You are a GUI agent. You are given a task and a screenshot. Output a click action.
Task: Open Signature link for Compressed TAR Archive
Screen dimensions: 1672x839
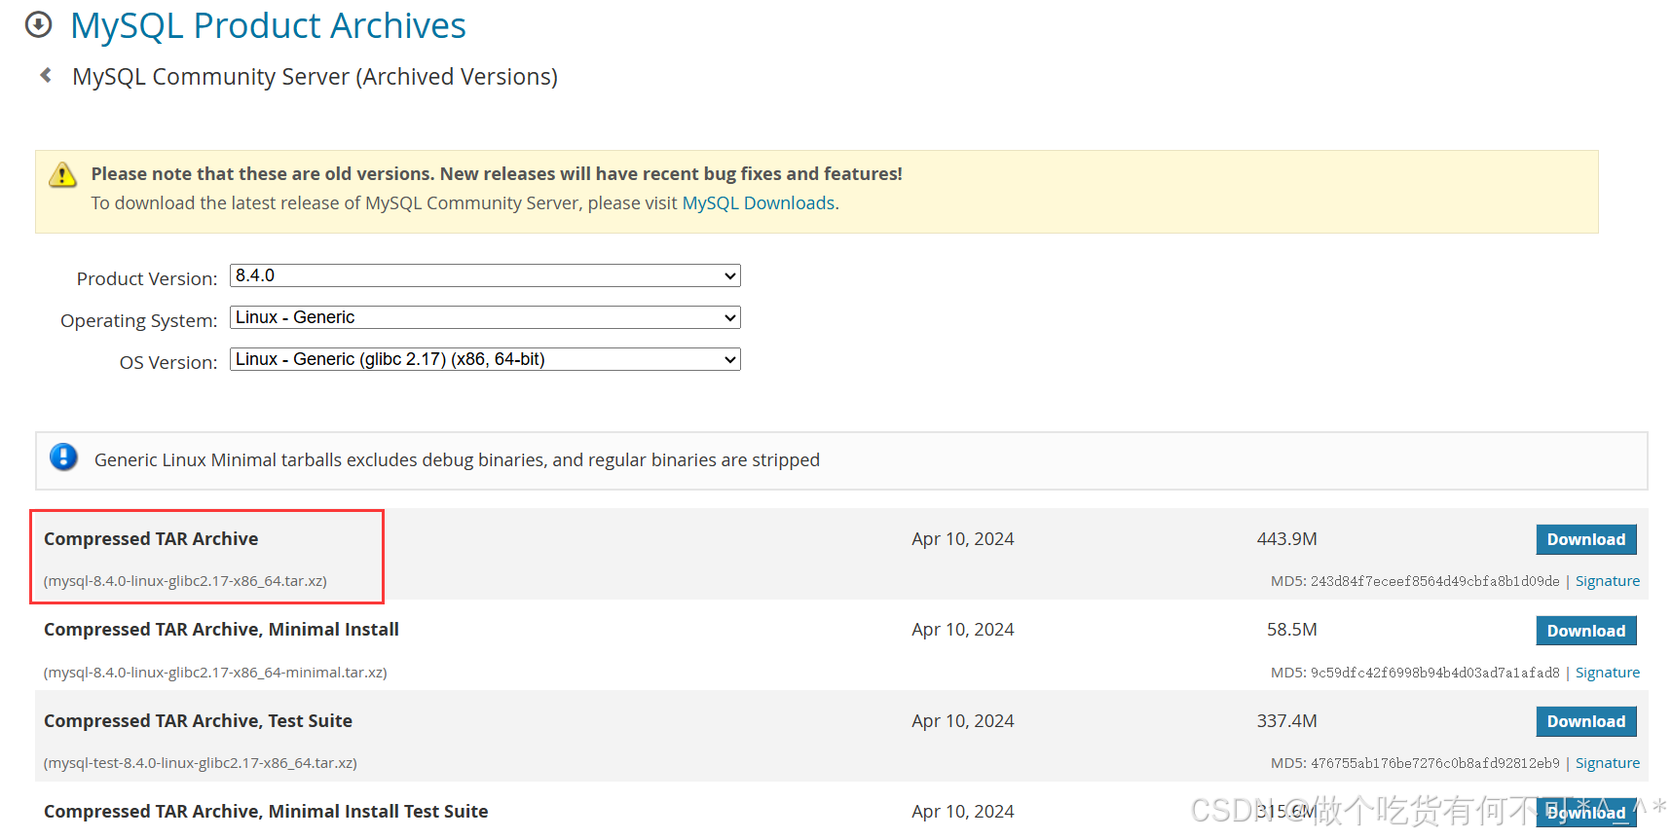click(1607, 581)
